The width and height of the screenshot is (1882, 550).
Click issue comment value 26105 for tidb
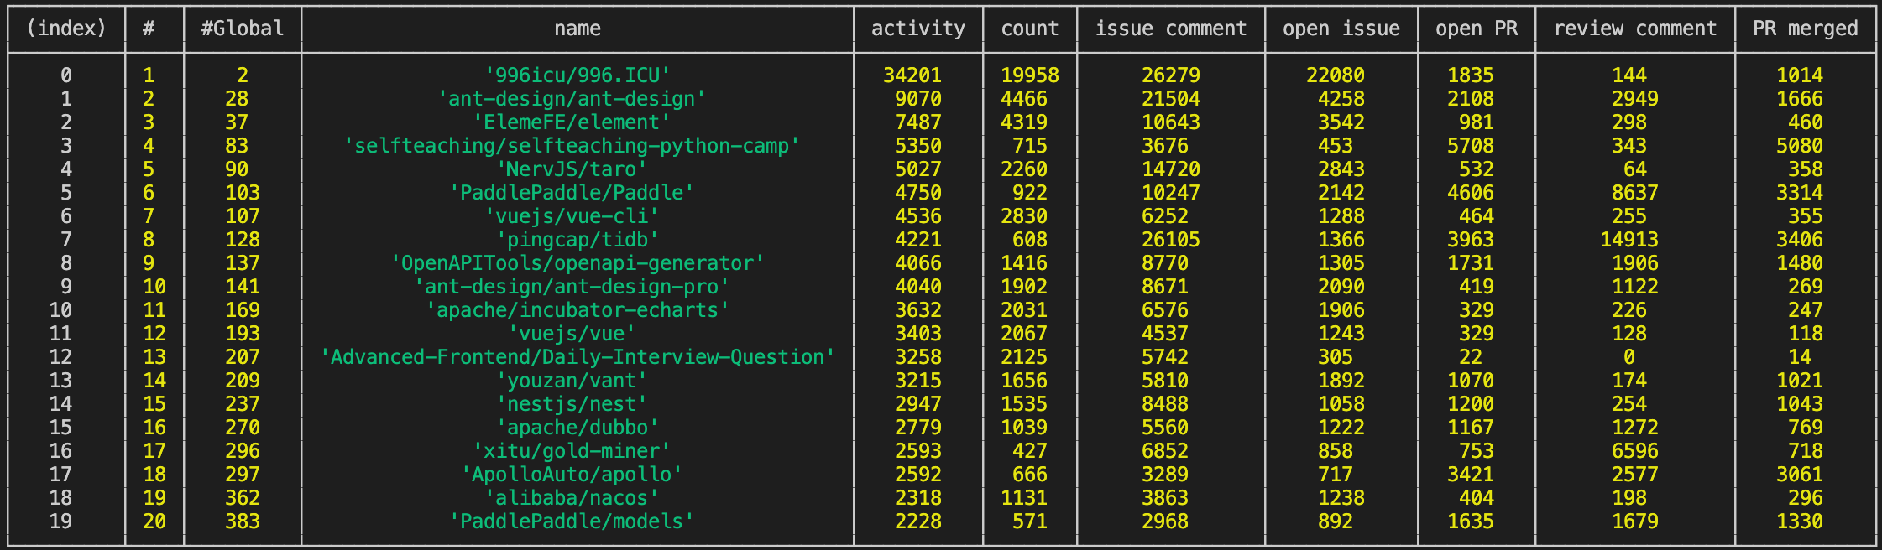pos(1170,240)
